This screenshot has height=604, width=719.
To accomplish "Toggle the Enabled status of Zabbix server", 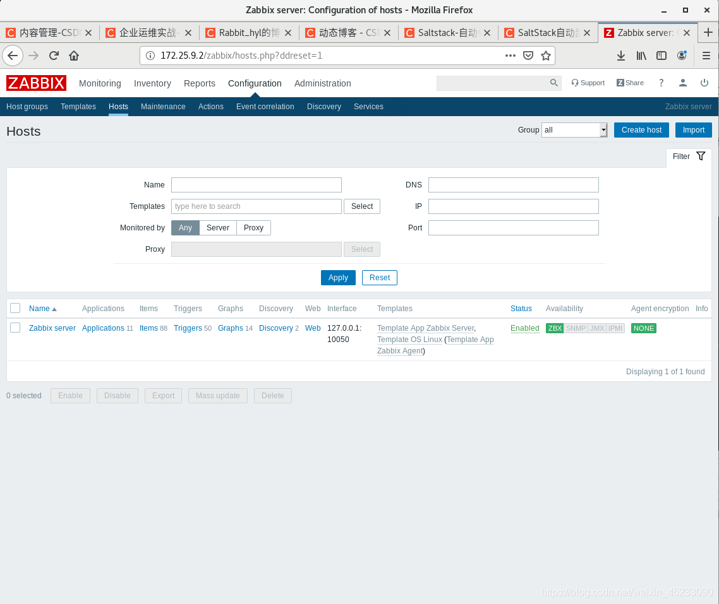I will click(524, 328).
